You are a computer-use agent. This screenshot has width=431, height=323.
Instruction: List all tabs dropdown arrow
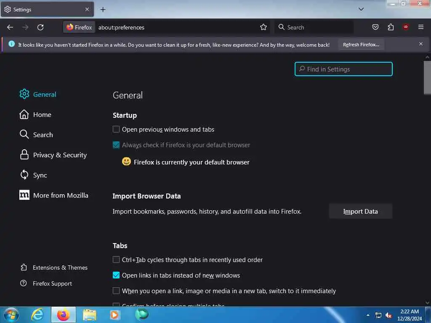pyautogui.click(x=361, y=9)
